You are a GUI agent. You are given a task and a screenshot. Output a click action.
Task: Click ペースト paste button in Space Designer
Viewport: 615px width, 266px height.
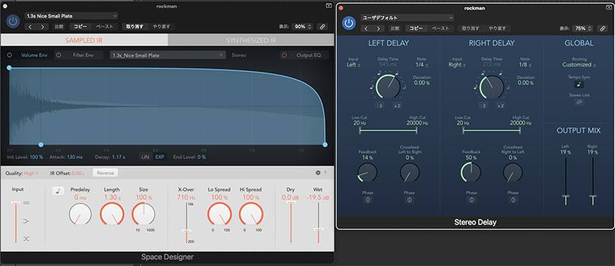104,26
